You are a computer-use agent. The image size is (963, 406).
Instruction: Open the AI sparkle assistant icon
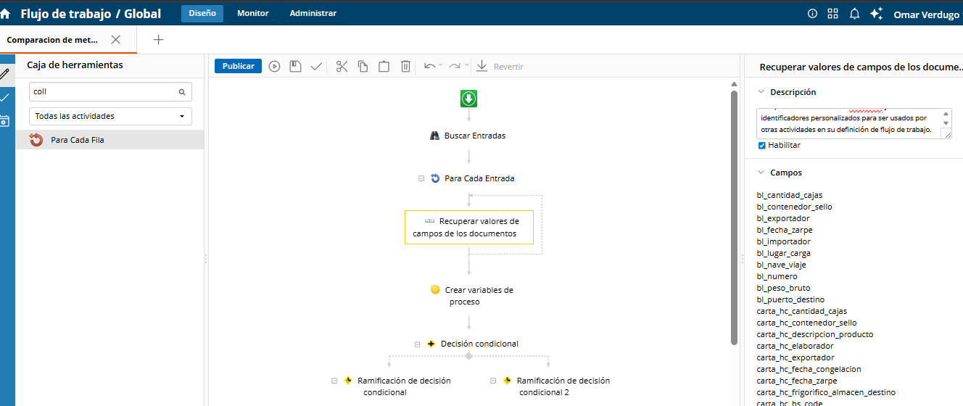[x=876, y=14]
